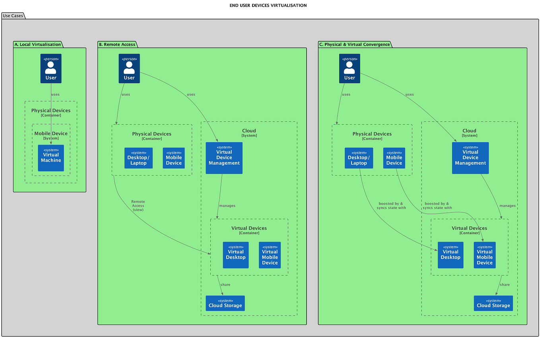Screen dimensions: 540x338
Task: Click the share label below Virtual Devices
Action: tap(225, 284)
